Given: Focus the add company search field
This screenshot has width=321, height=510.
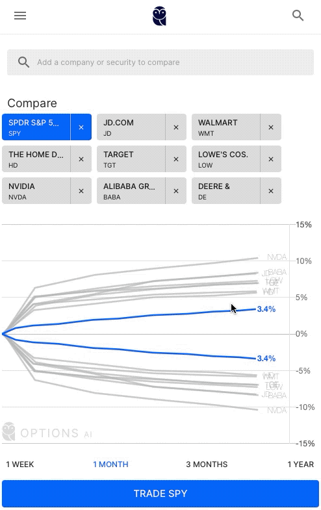Looking at the screenshot, I should pyautogui.click(x=160, y=62).
